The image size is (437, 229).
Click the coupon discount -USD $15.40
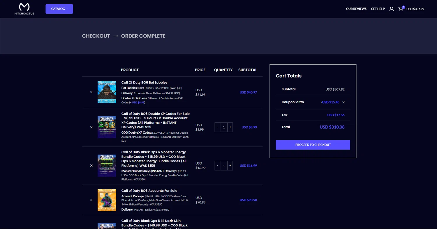(x=330, y=102)
